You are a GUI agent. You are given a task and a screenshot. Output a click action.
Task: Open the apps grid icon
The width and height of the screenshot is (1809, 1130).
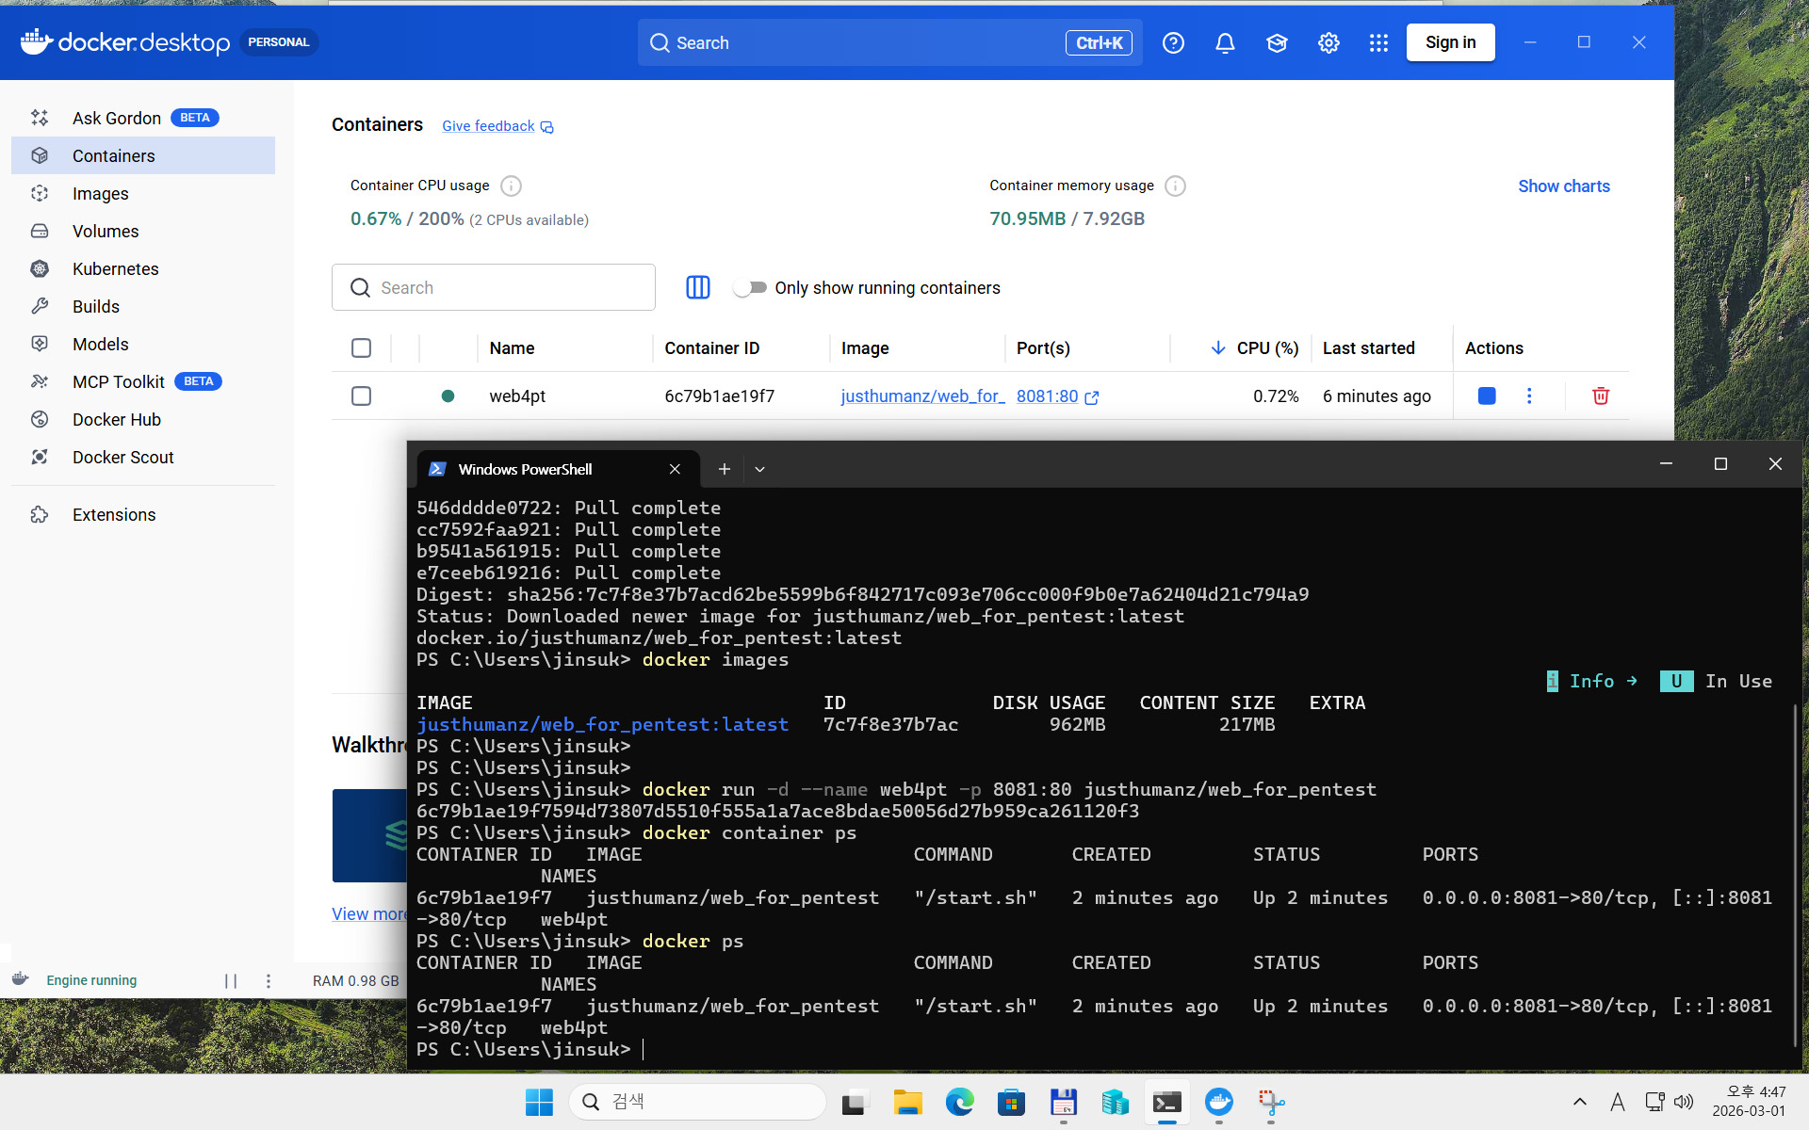(1378, 42)
